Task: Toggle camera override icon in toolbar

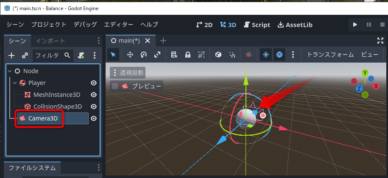Action: (248, 55)
